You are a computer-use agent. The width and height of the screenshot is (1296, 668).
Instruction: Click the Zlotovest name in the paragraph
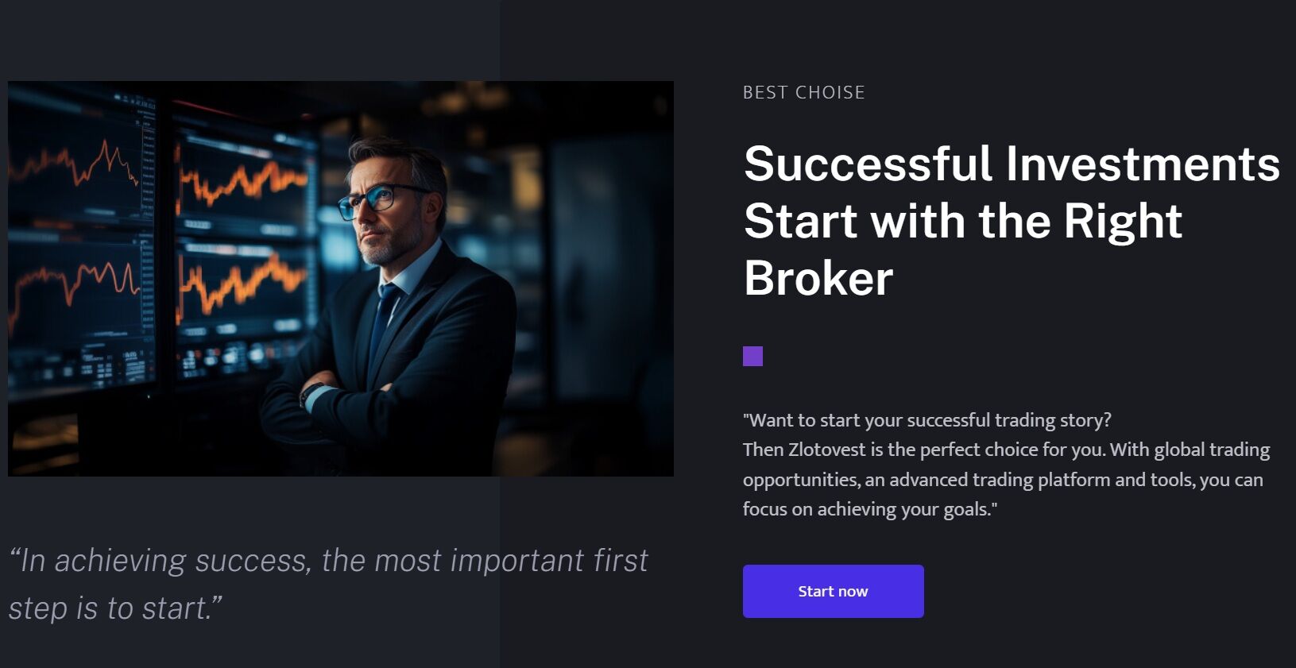(x=826, y=450)
